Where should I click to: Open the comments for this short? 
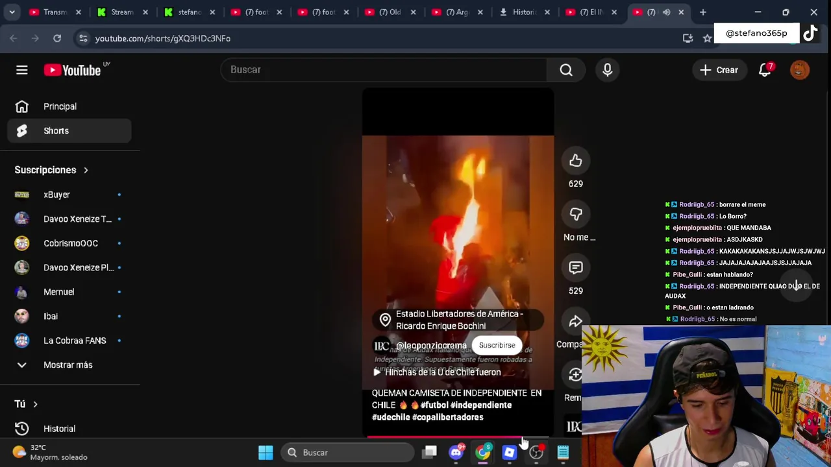point(576,268)
